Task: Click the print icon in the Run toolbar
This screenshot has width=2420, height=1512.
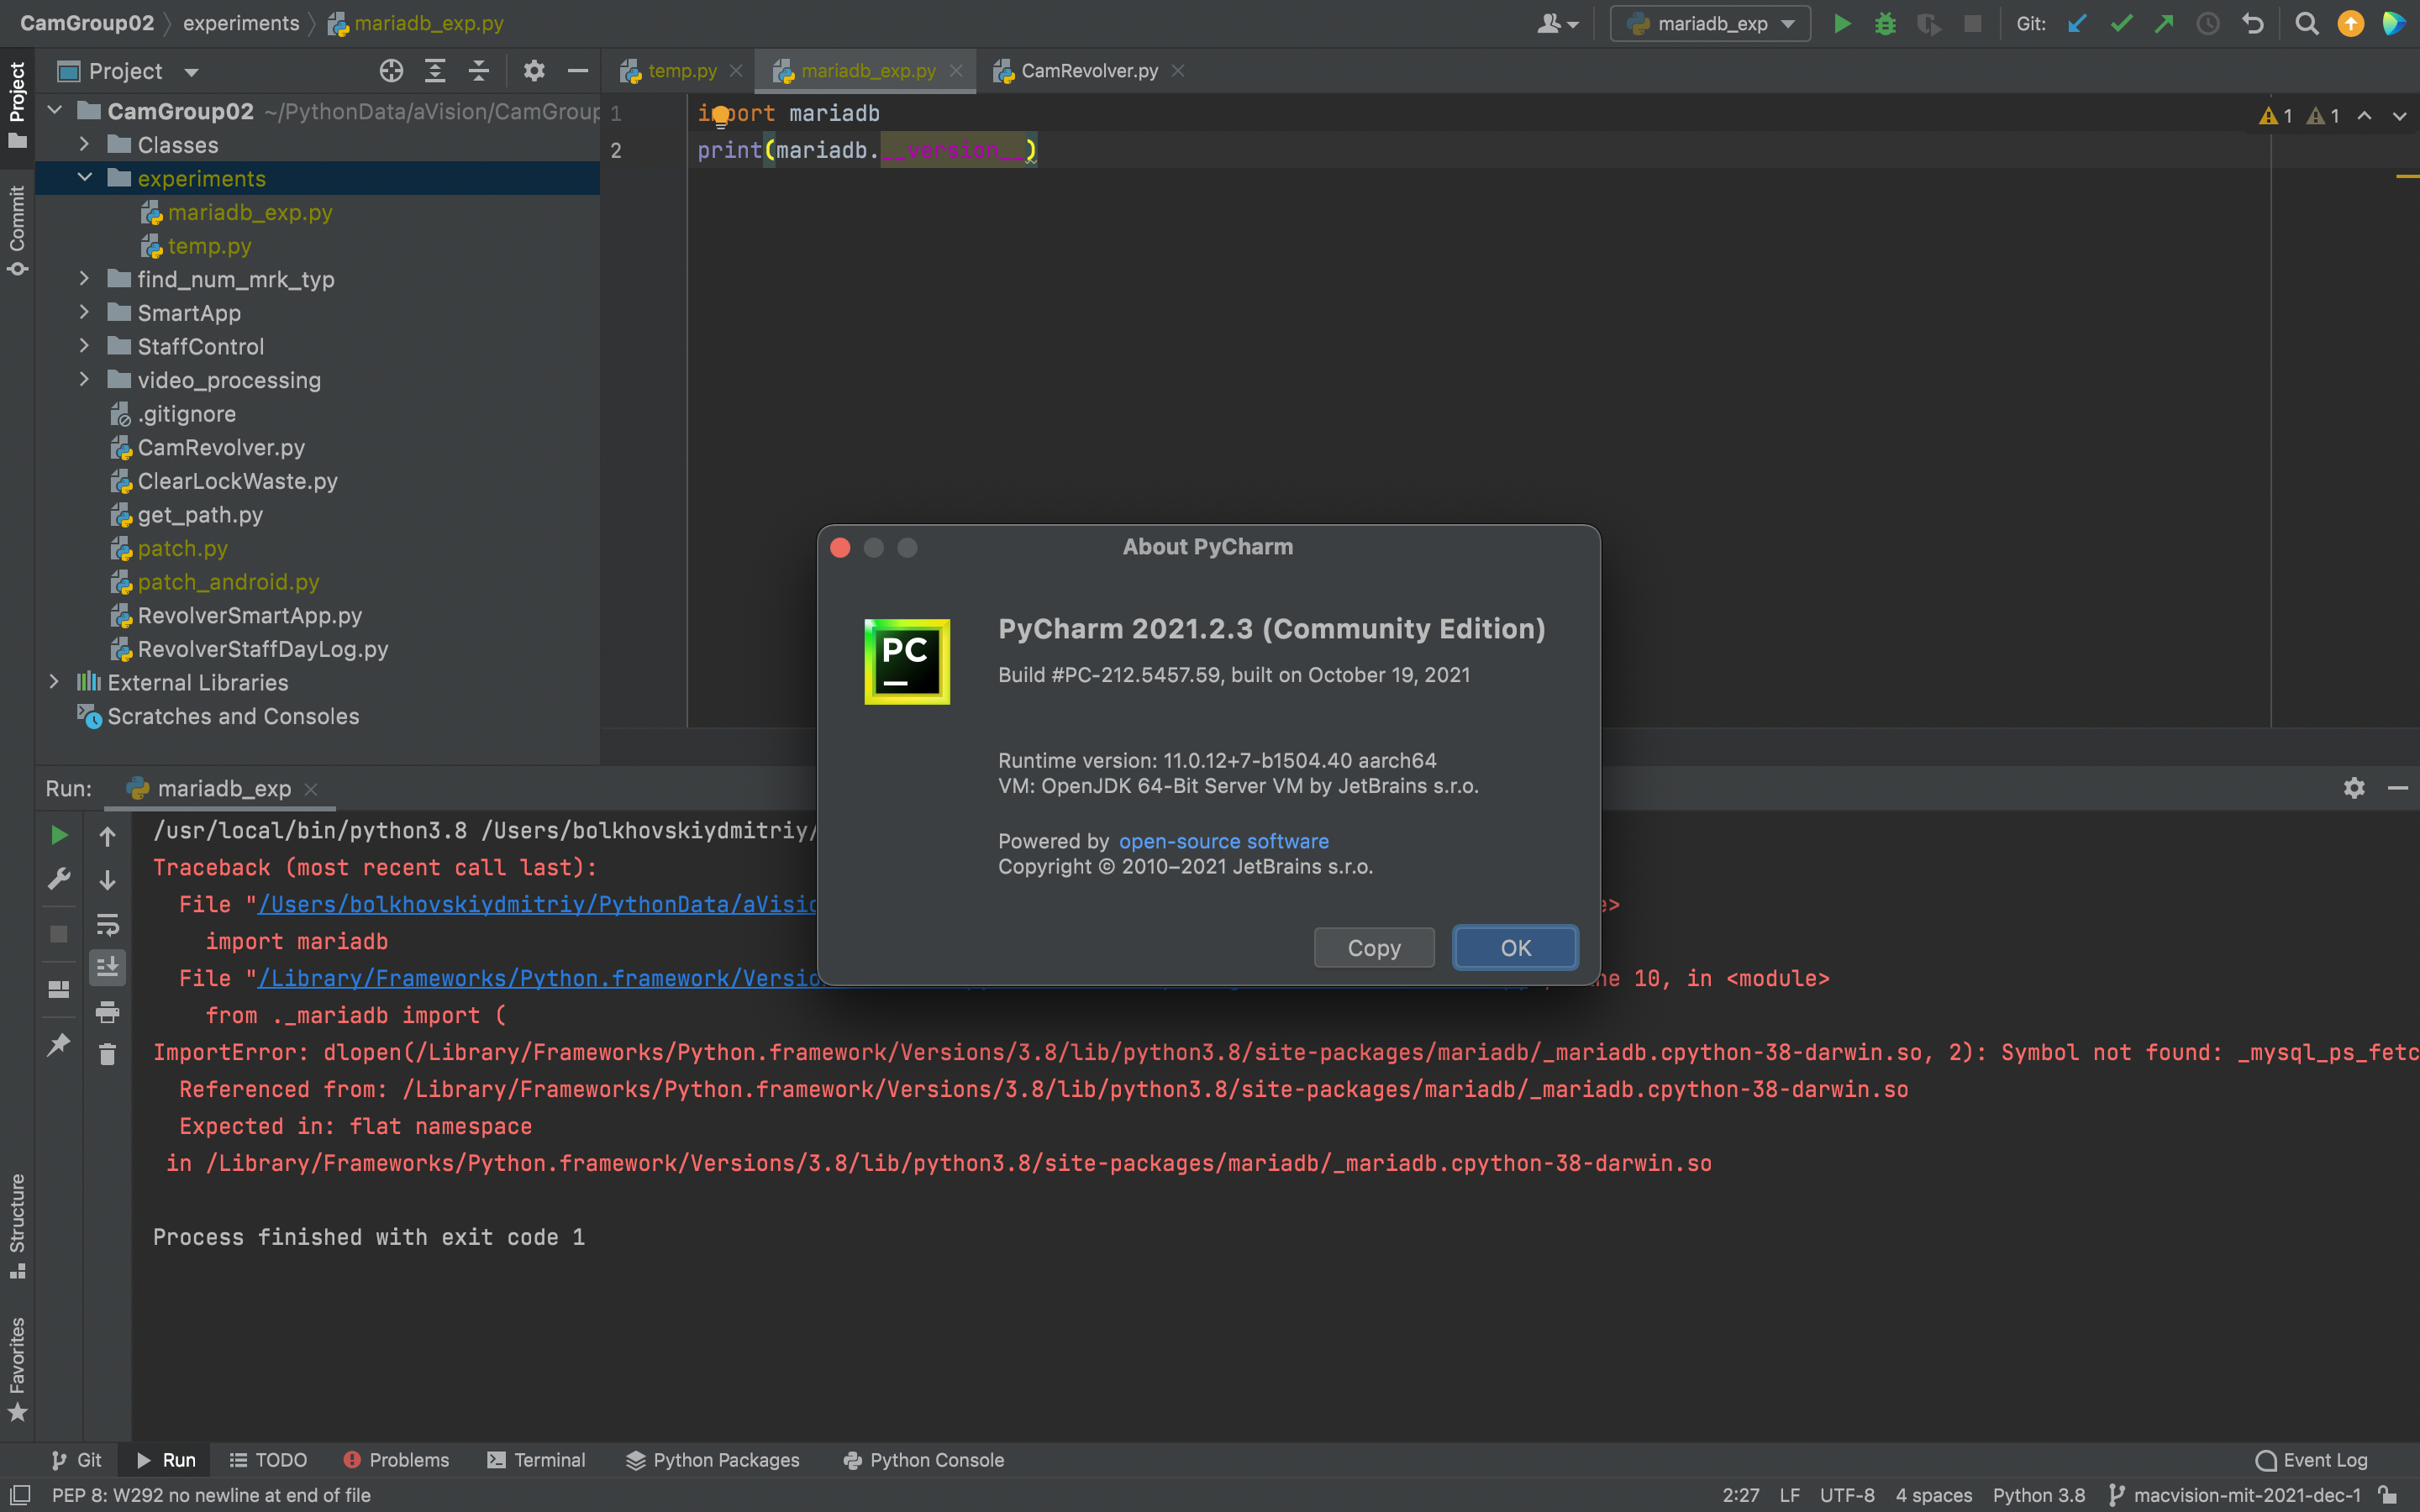Action: (108, 1012)
